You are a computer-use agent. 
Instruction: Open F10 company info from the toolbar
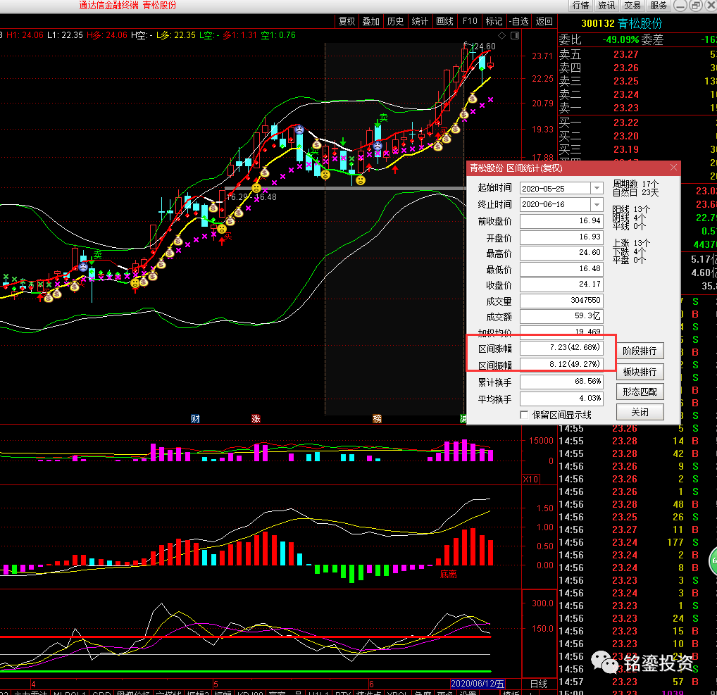470,22
